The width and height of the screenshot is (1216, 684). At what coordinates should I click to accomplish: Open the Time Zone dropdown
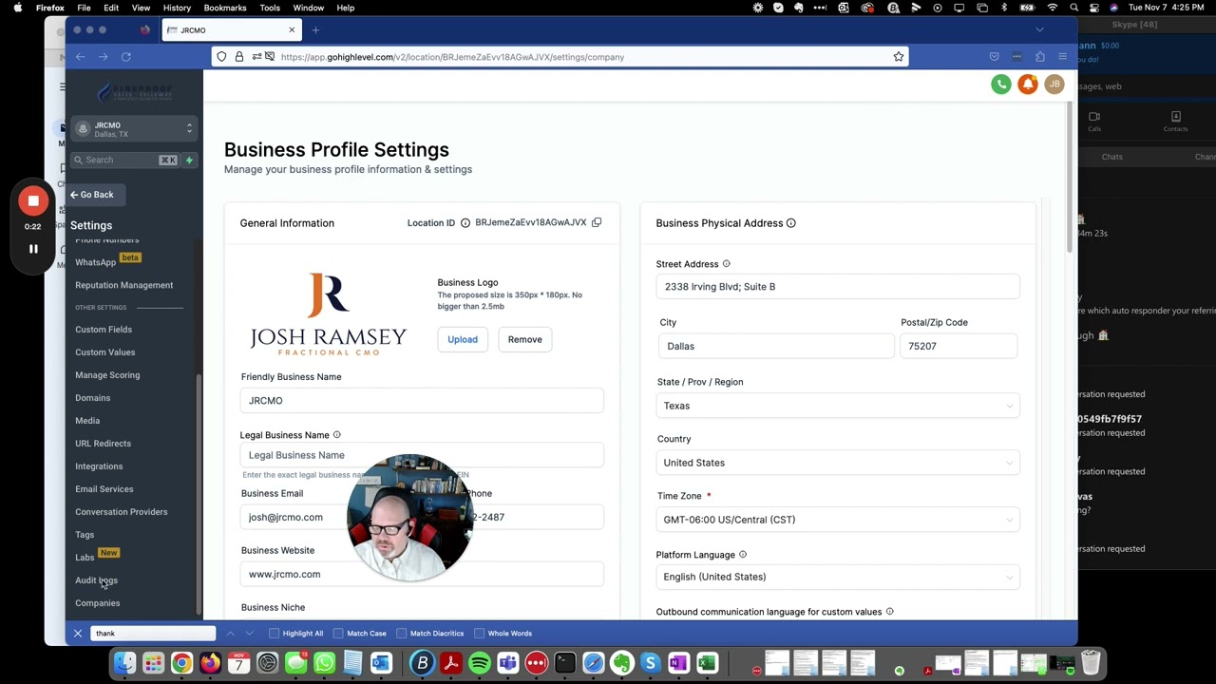tap(837, 520)
